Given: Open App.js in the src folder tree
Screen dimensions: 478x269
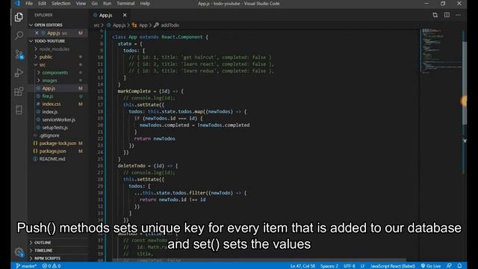Looking at the screenshot, I should point(49,88).
